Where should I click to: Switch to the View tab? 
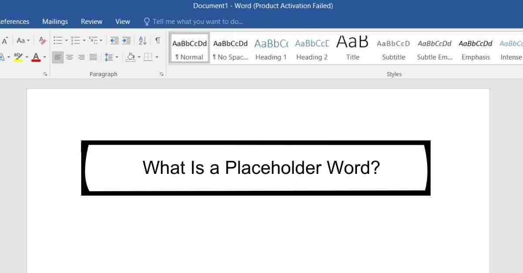[122, 21]
